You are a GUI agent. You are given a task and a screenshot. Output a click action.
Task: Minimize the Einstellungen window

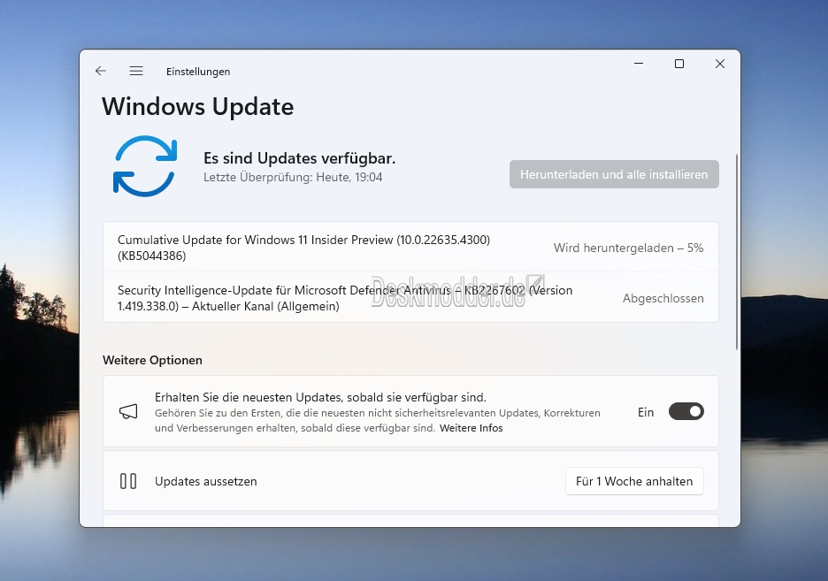pos(639,64)
